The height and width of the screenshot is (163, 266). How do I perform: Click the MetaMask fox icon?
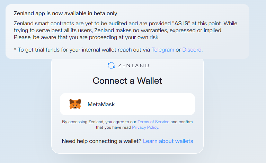(x=75, y=104)
